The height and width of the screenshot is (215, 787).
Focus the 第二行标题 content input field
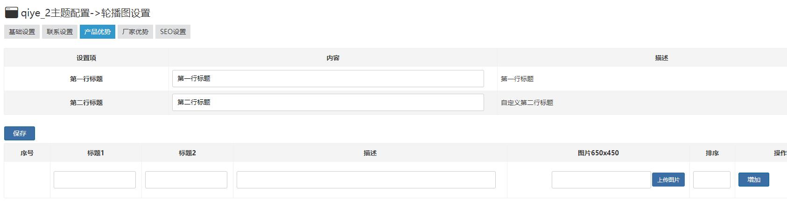[x=328, y=102]
